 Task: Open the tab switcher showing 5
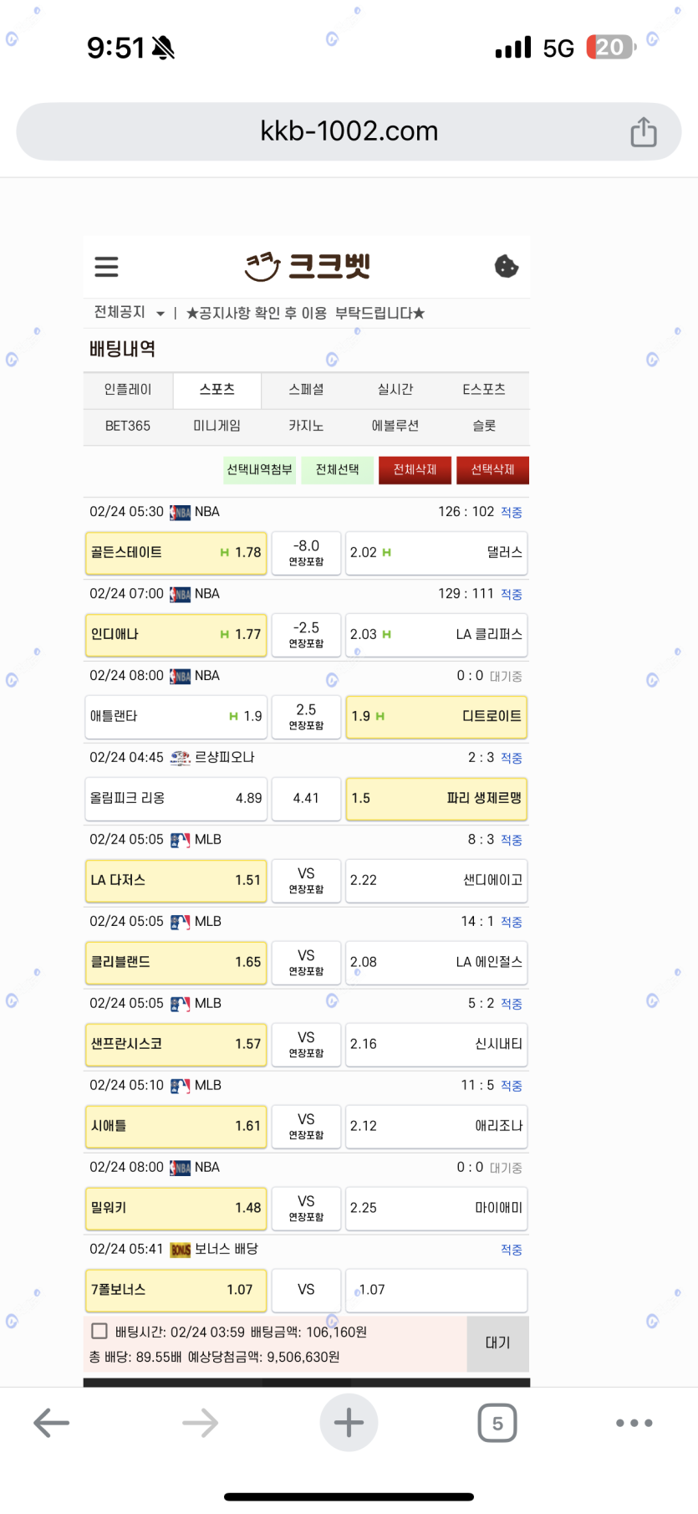point(497,1422)
